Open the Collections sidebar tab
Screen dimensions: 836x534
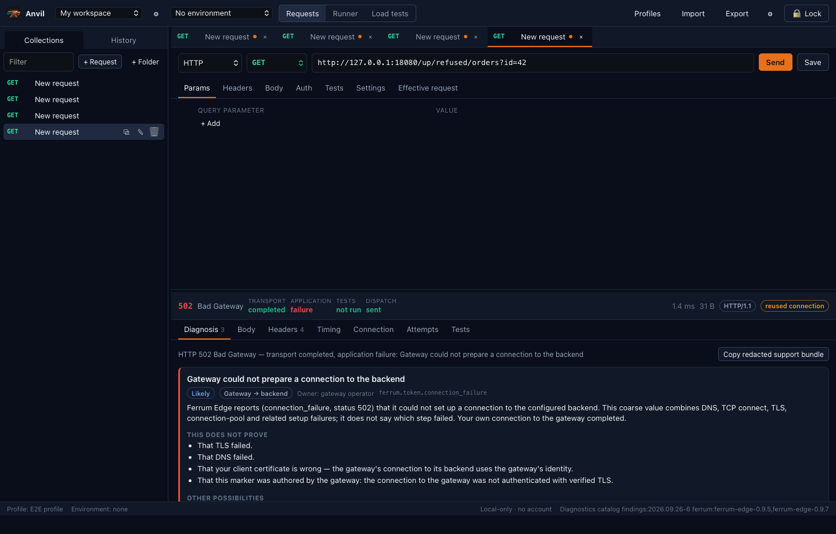click(x=44, y=40)
